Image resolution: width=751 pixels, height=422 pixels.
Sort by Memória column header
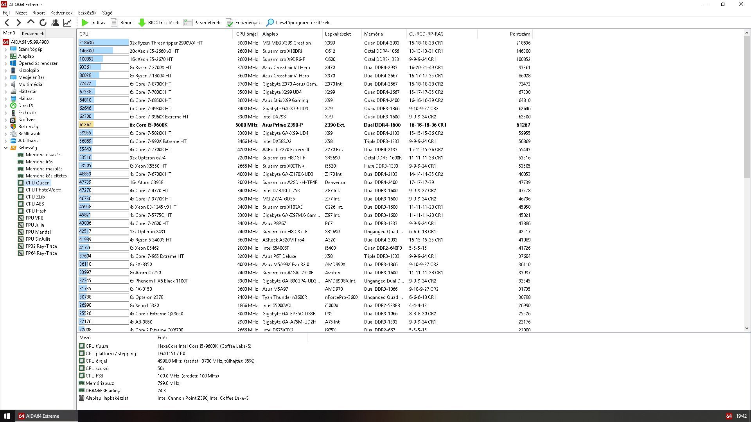(383, 34)
